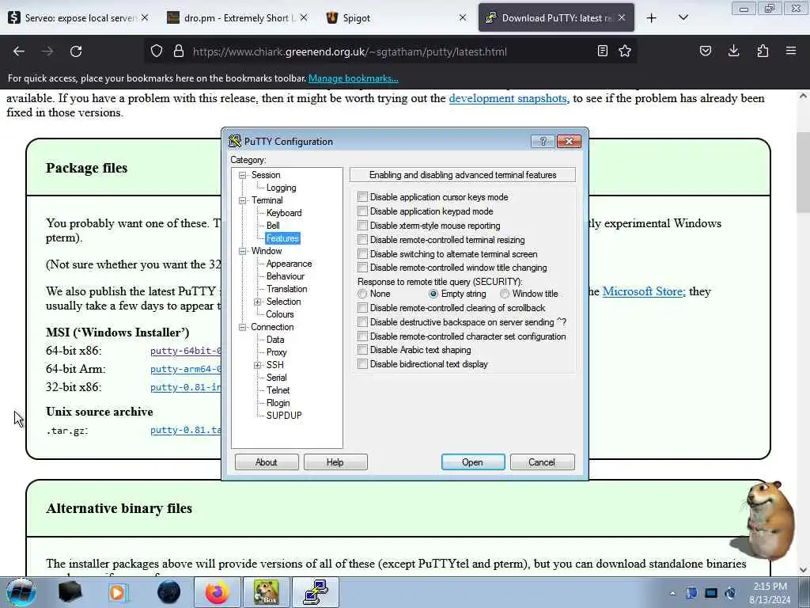Select Logging in the category tree
The height and width of the screenshot is (608, 810).
(281, 188)
